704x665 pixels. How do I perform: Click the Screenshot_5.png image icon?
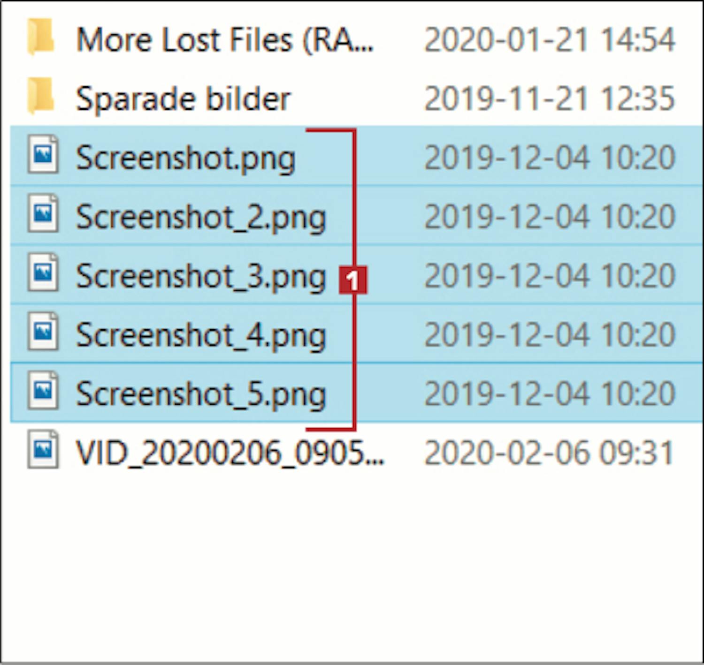click(x=43, y=391)
